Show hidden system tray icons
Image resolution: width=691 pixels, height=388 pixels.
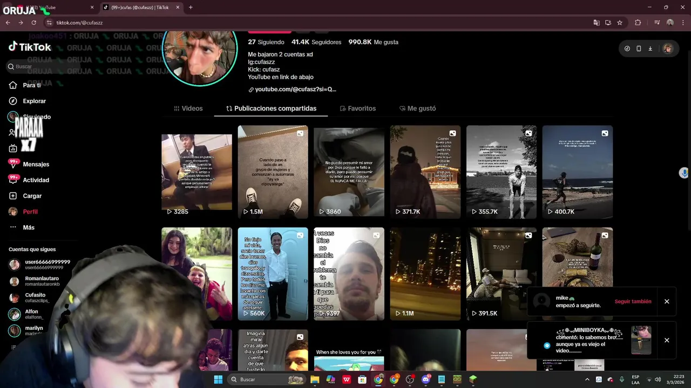pos(587,379)
